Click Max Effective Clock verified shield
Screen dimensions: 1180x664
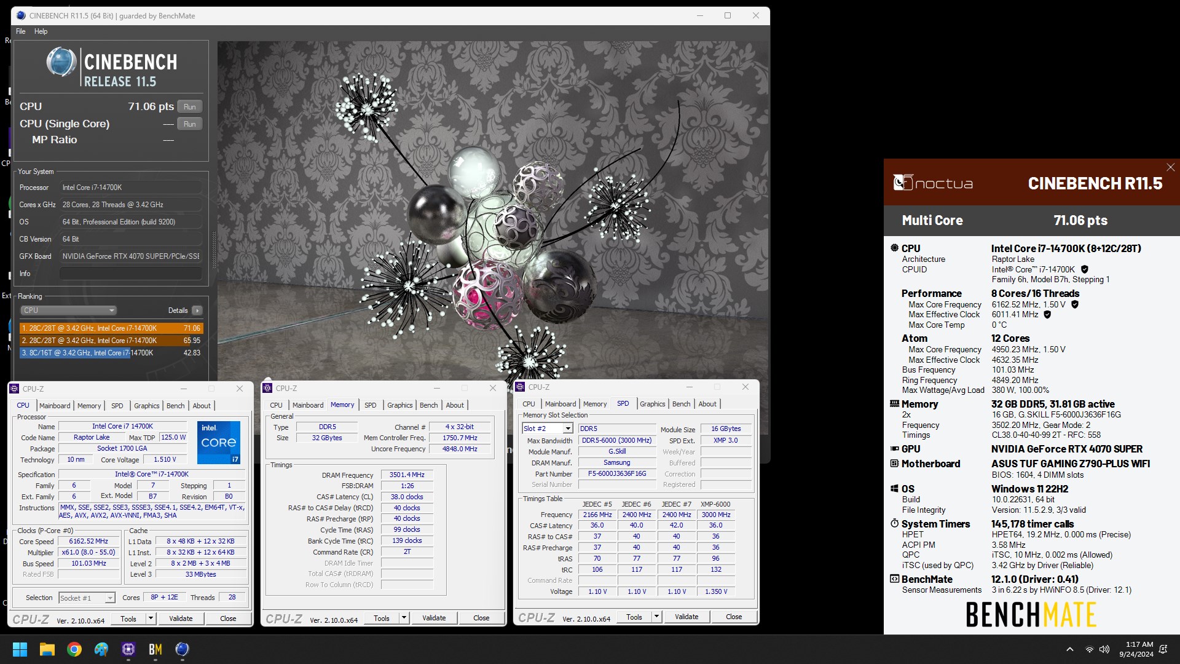pyautogui.click(x=1047, y=314)
